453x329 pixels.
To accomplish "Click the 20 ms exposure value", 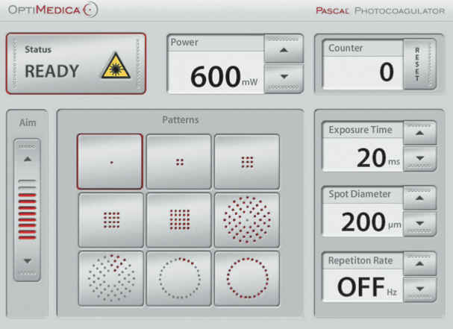I will (378, 157).
